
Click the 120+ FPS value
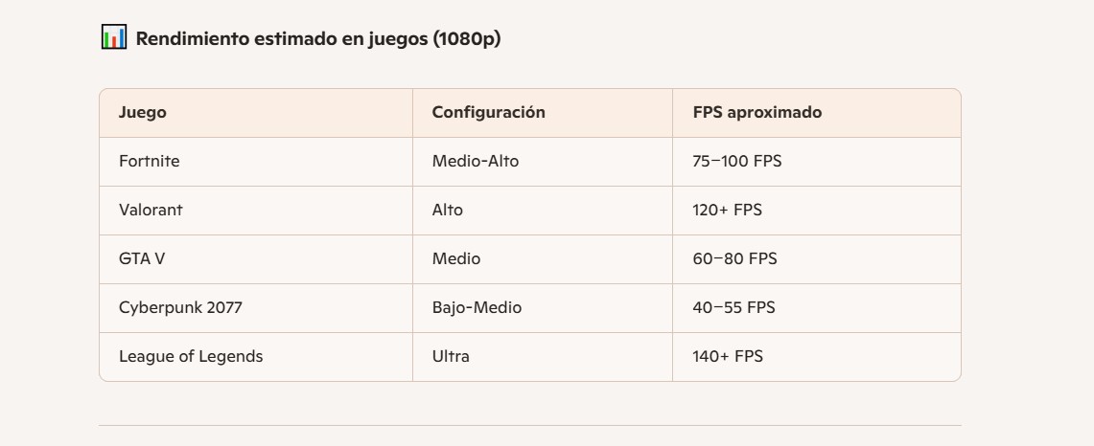727,210
